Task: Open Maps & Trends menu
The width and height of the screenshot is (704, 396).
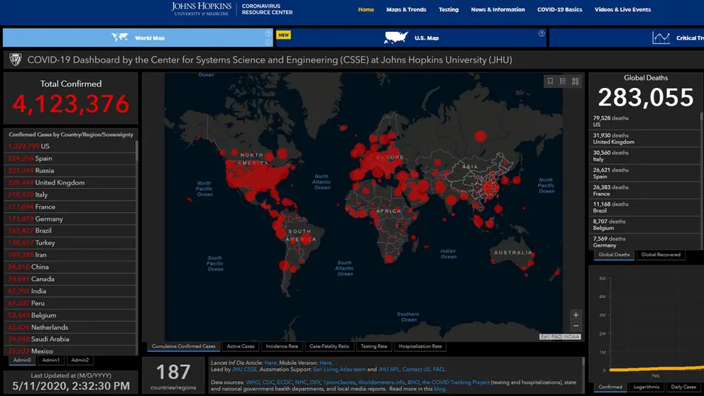Action: click(x=407, y=9)
